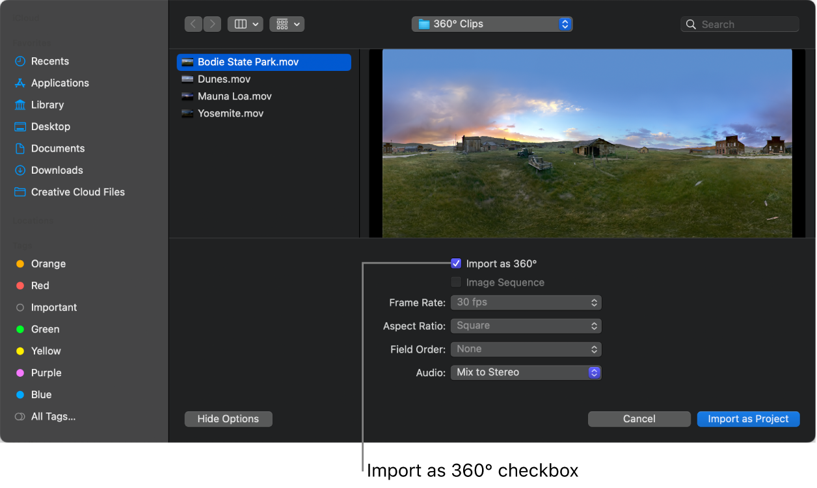Open the Applications folder in sidebar
817x488 pixels.
click(x=60, y=83)
